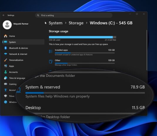
Task: Open the Mayank Parmar account name
Action: pos(21,24)
